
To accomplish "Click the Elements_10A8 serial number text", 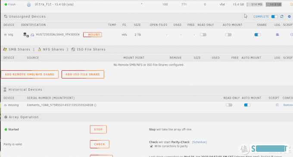I will [x=62, y=105].
